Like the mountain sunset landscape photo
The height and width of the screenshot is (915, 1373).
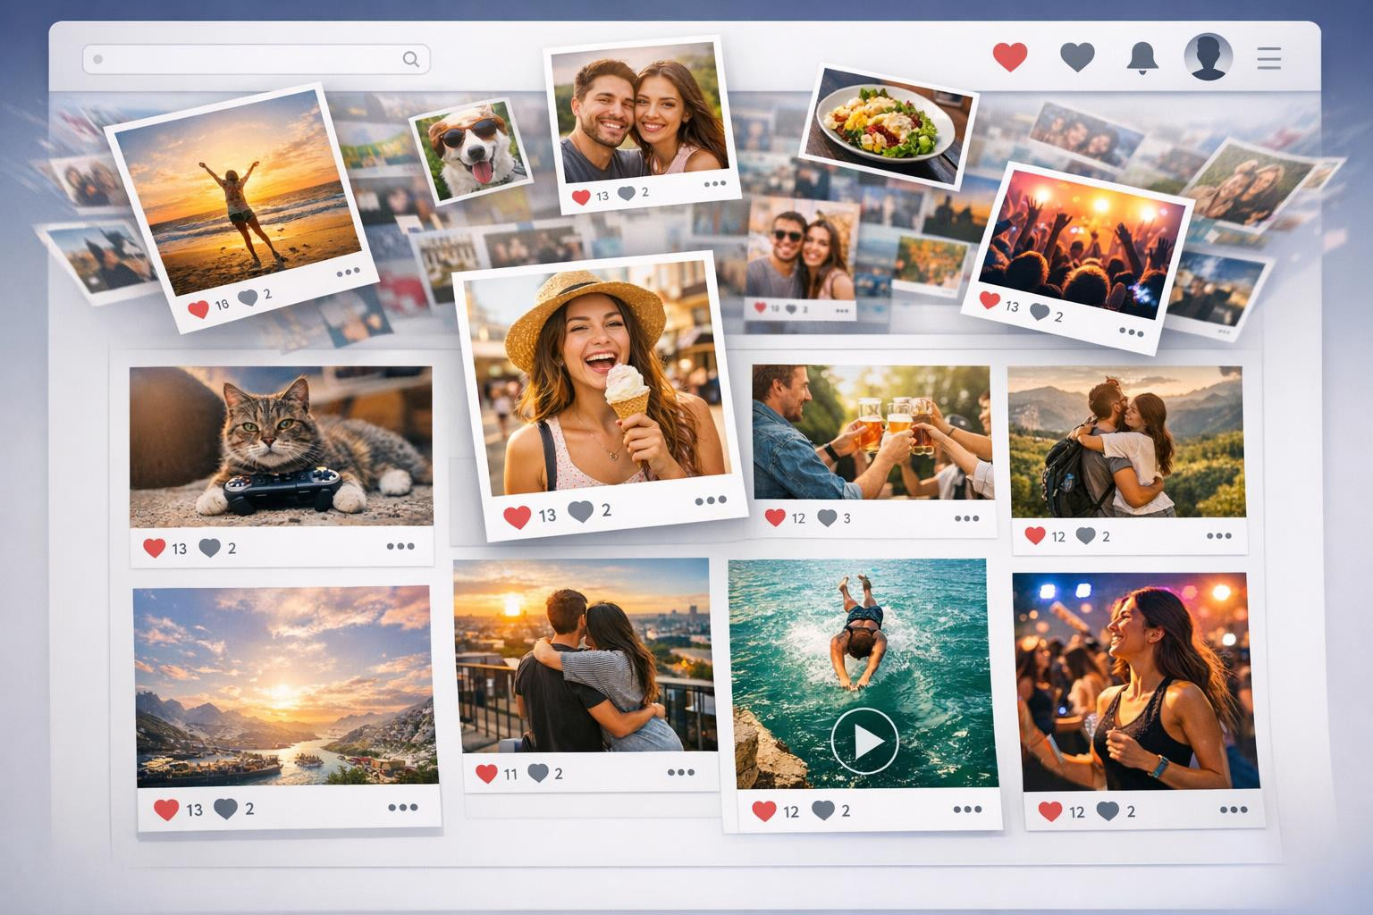166,809
